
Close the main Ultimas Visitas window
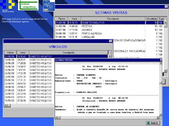click(x=166, y=7)
